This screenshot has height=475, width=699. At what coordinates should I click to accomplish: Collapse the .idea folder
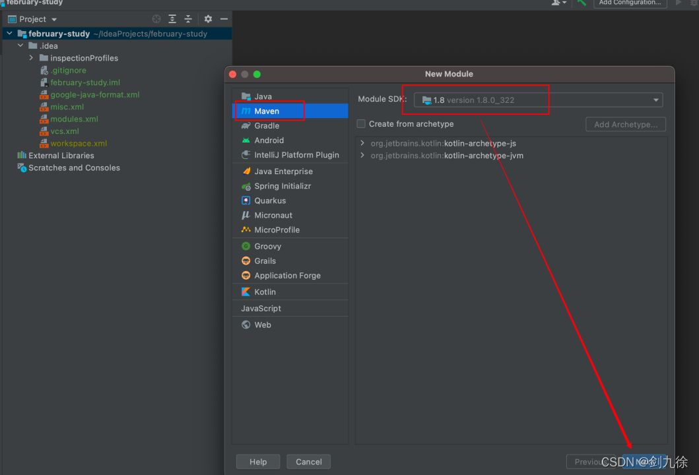point(20,46)
